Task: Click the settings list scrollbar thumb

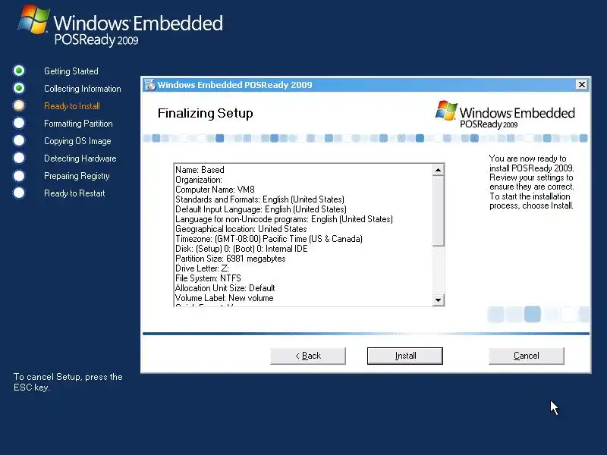Action: coord(439,211)
